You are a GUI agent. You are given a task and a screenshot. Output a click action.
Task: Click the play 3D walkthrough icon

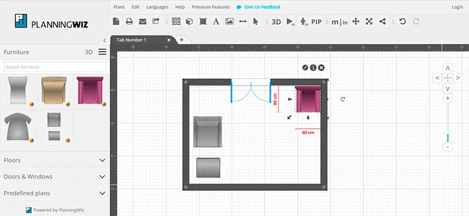[x=290, y=22]
